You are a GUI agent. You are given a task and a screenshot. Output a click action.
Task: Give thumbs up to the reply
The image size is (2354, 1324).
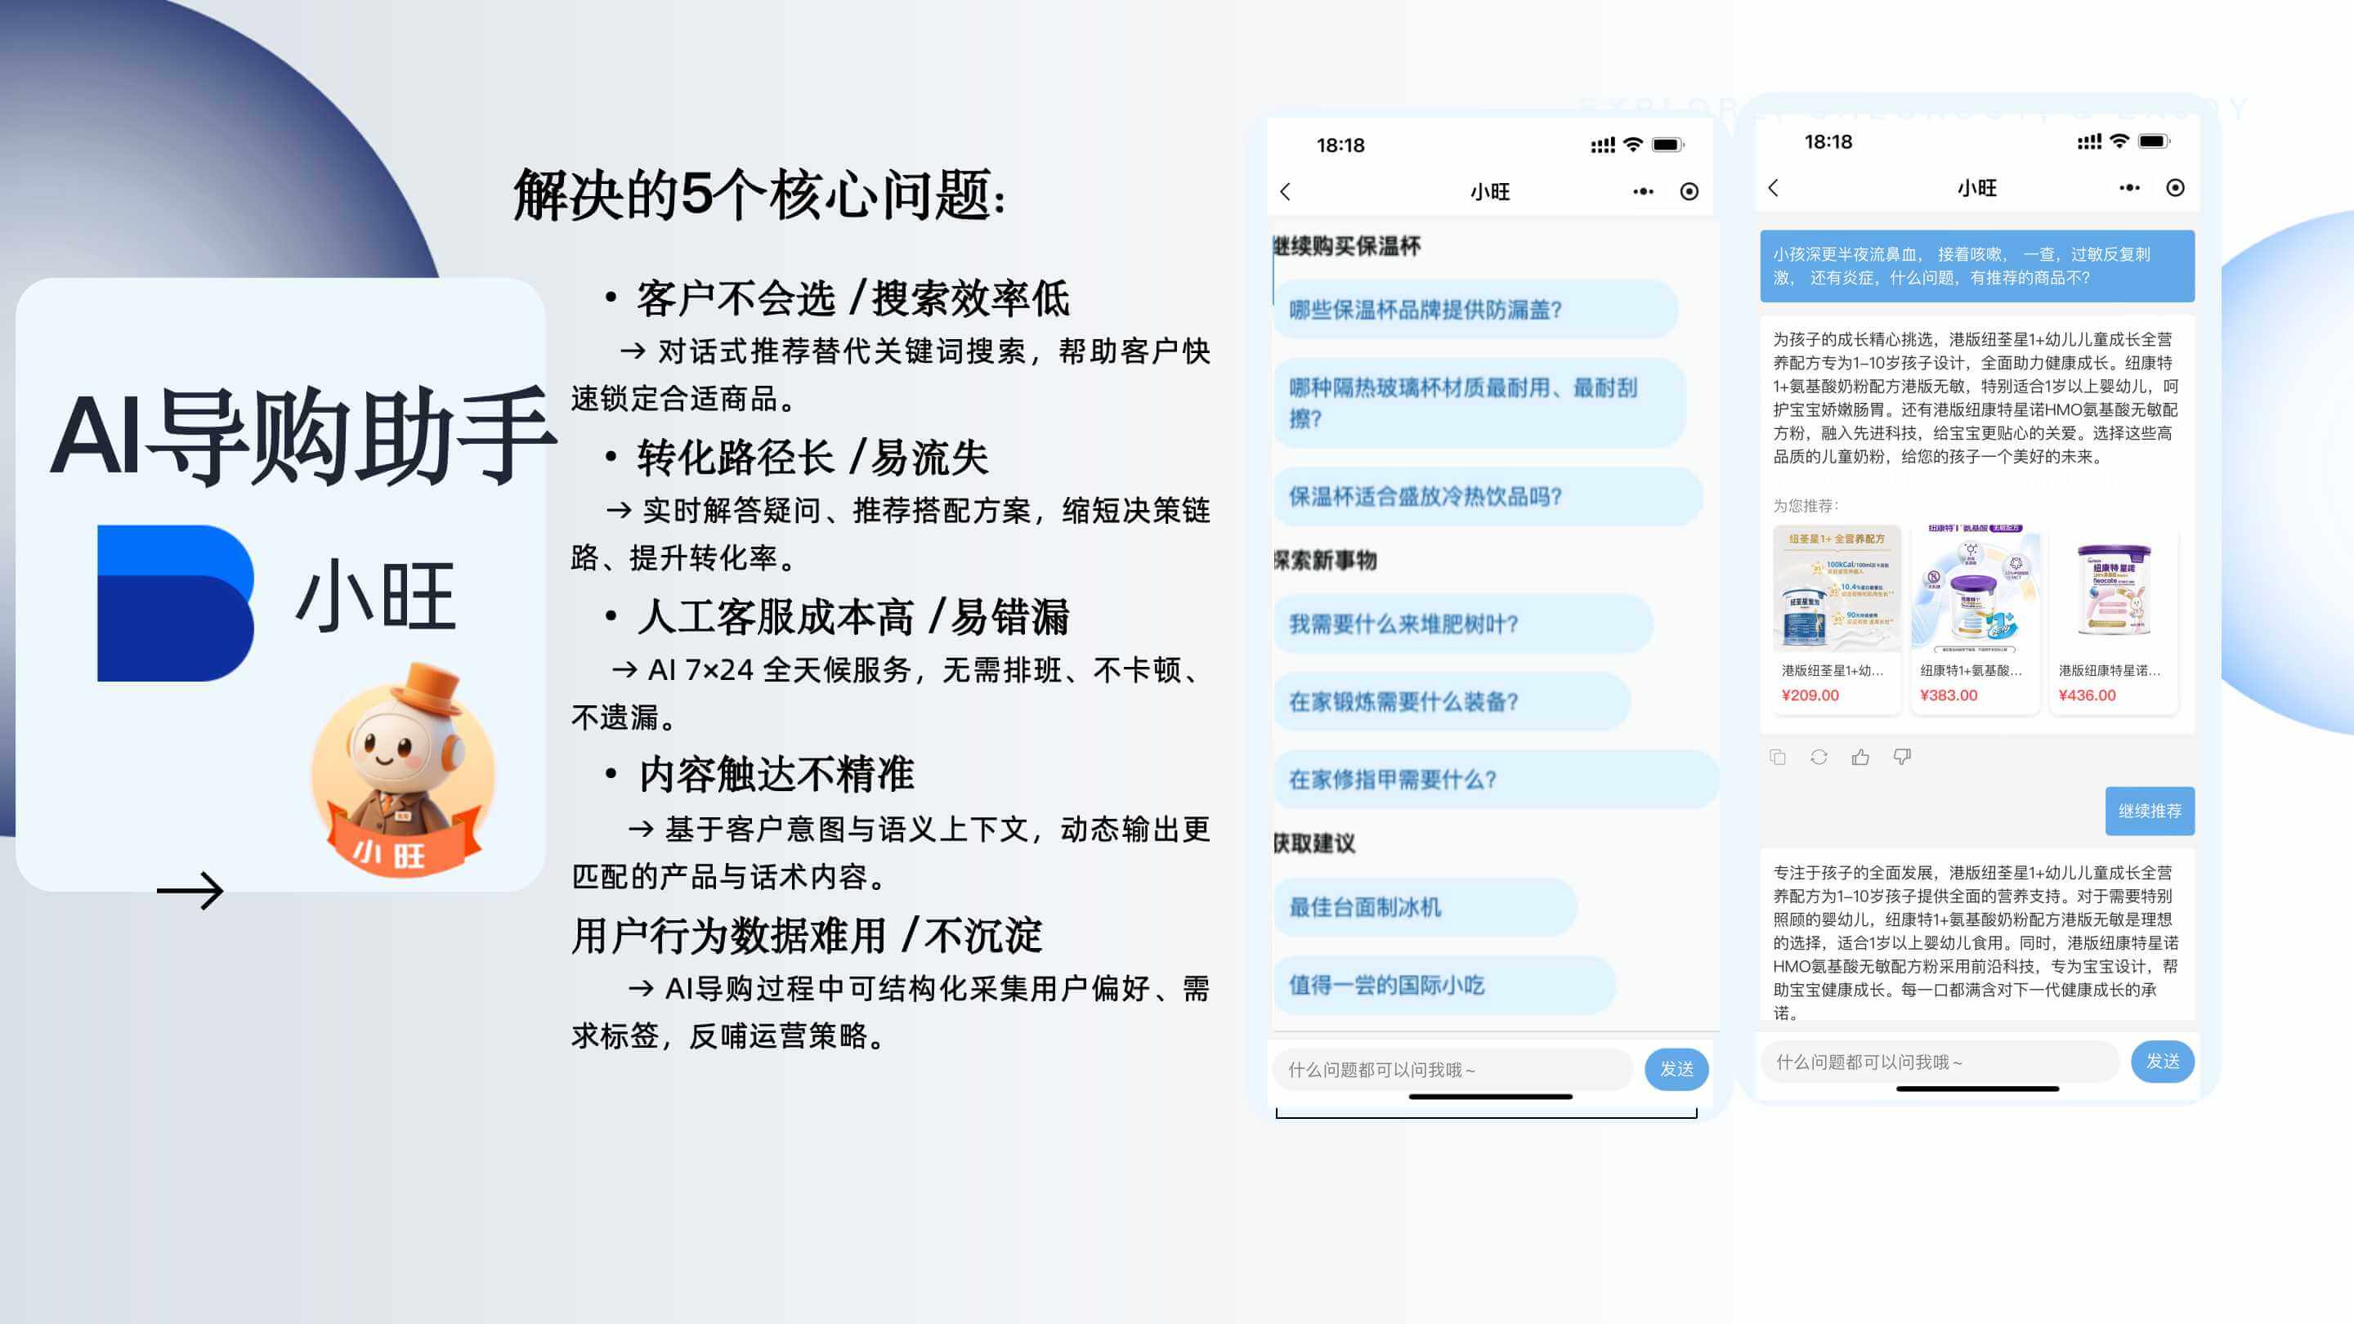point(1860,757)
